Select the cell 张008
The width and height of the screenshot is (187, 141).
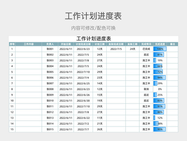tap(50, 89)
